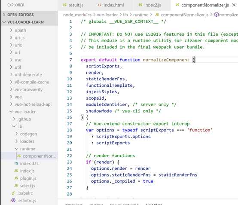This screenshot has height=205, width=238.
Task: Expand the unix folder
Action: [x=11, y=45]
